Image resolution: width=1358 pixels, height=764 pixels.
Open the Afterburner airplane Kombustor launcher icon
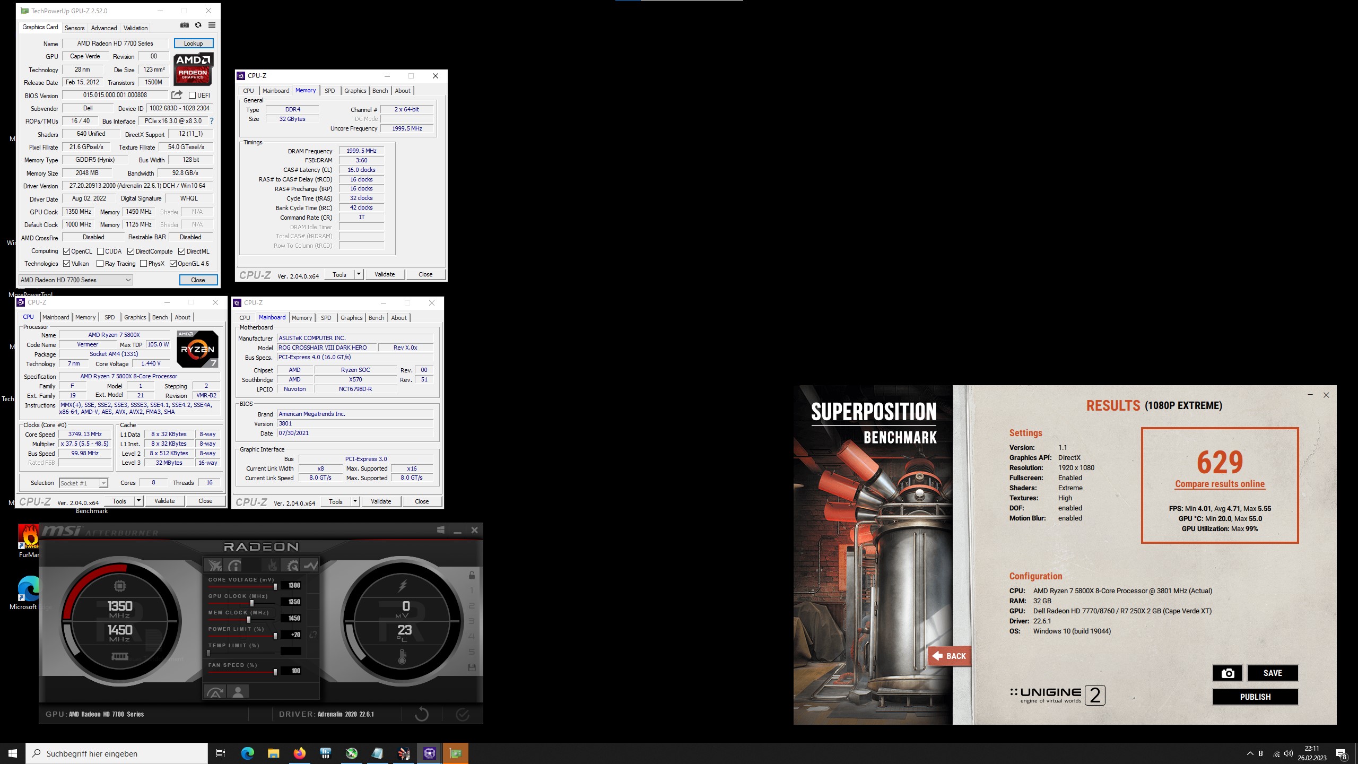(x=214, y=566)
